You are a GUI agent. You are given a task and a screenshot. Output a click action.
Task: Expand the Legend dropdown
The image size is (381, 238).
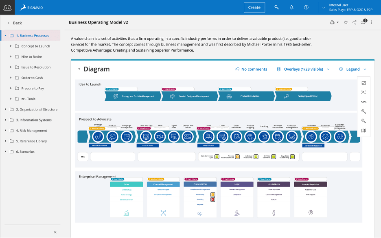click(x=353, y=69)
